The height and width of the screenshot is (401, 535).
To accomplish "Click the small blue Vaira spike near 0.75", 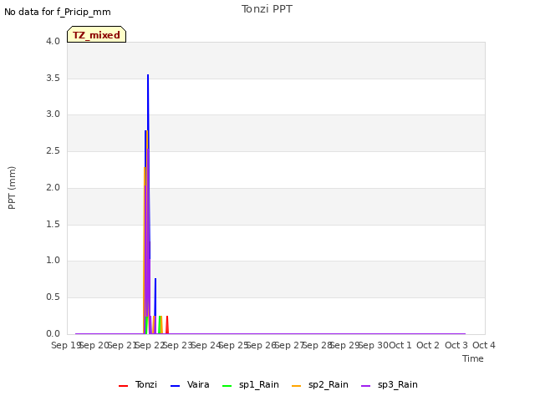I will point(155,281).
